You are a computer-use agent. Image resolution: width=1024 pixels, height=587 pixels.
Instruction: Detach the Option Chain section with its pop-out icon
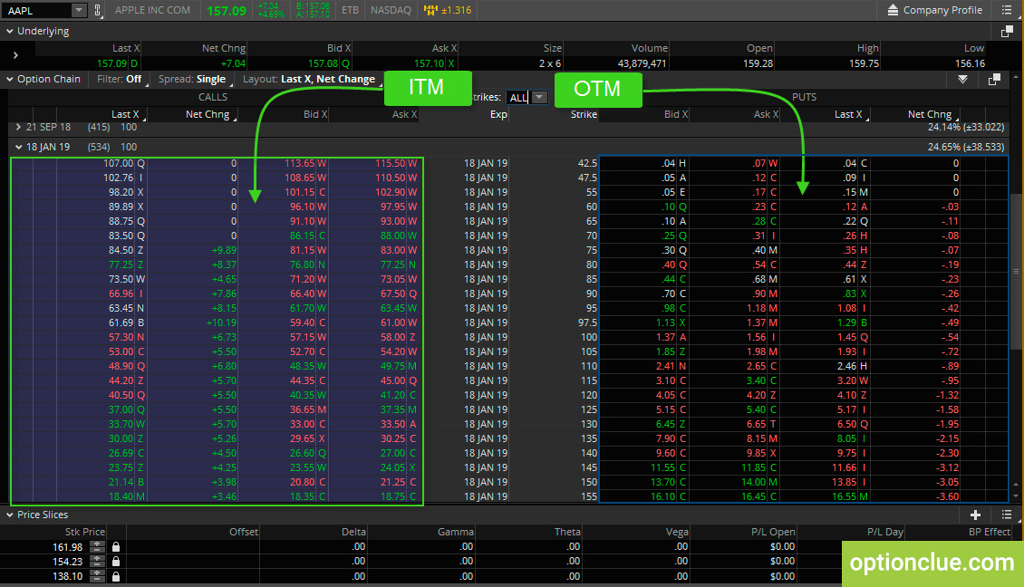click(x=994, y=79)
